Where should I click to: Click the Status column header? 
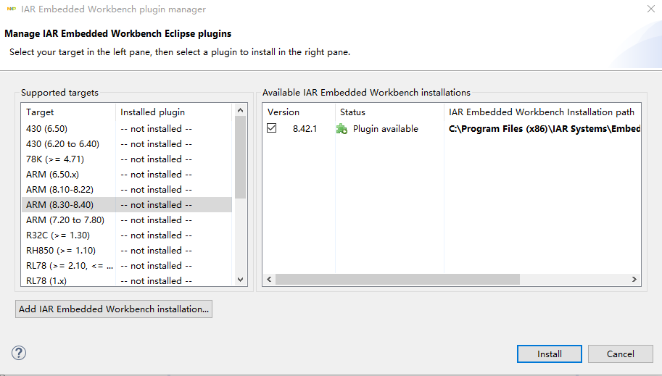click(352, 112)
